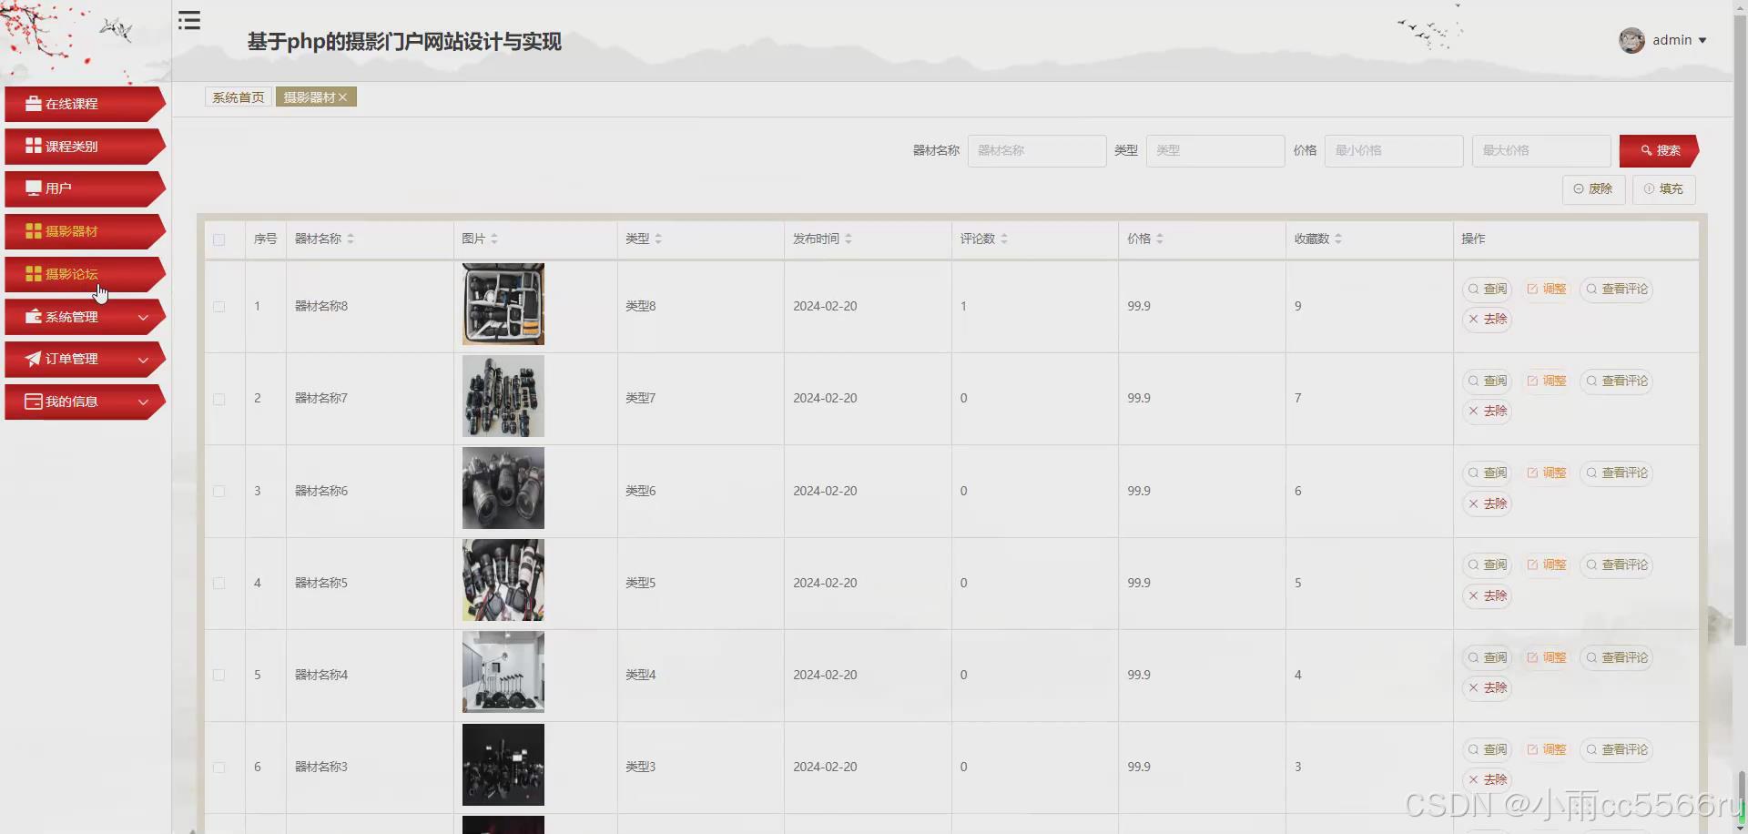Click the wallet icon beside 系统管理
Screen dimensions: 1748x834
(34, 317)
